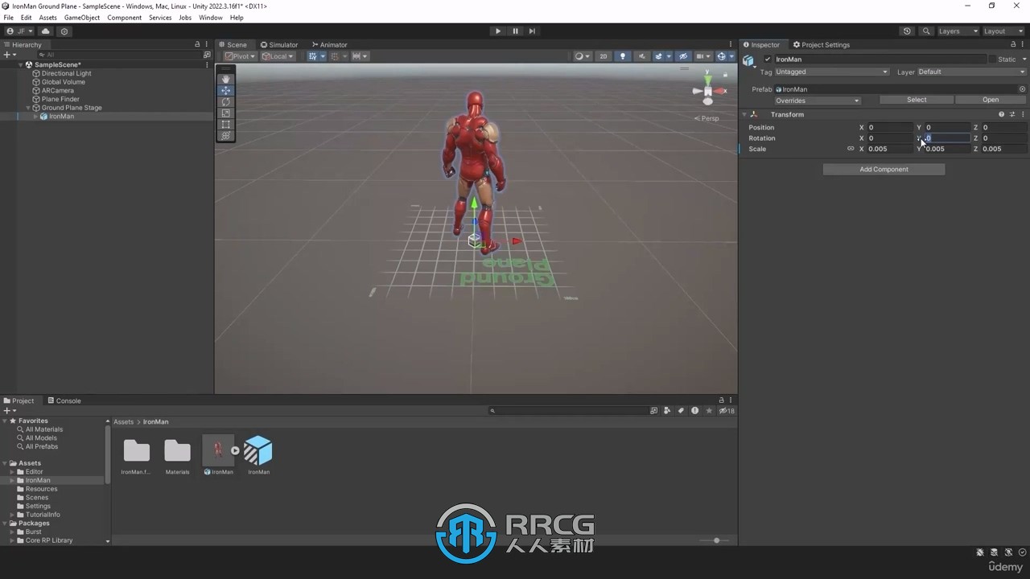Screen dimensions: 1030x579
Task: Open the Tag dropdown showing Untagged
Action: [x=831, y=72]
